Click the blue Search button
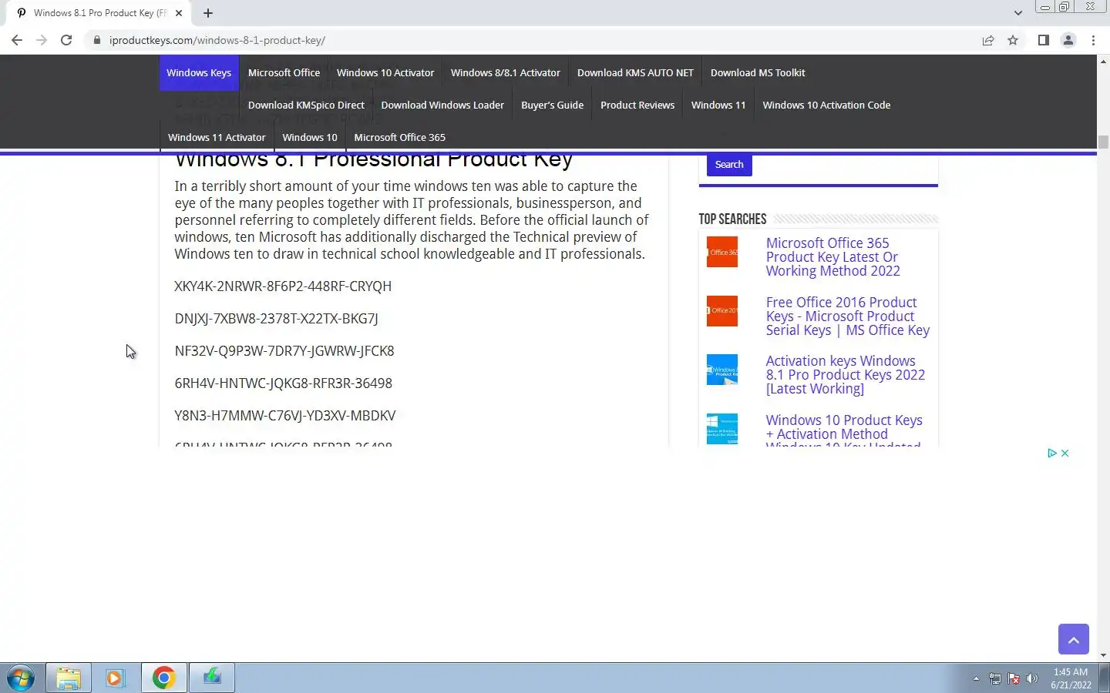The width and height of the screenshot is (1110, 693). 729,165
